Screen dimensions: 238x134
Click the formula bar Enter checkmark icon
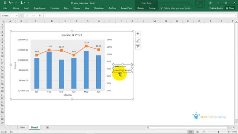pos(33,16)
